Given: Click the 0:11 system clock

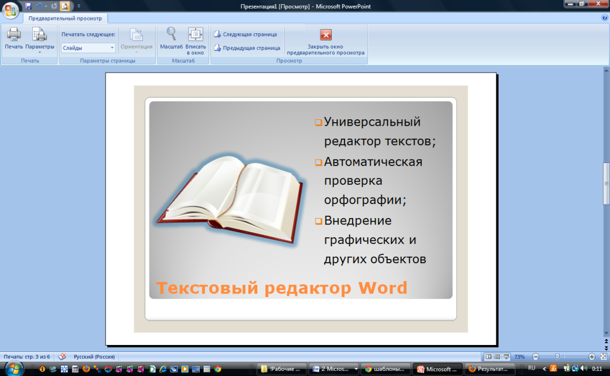Looking at the screenshot, I should (x=597, y=368).
